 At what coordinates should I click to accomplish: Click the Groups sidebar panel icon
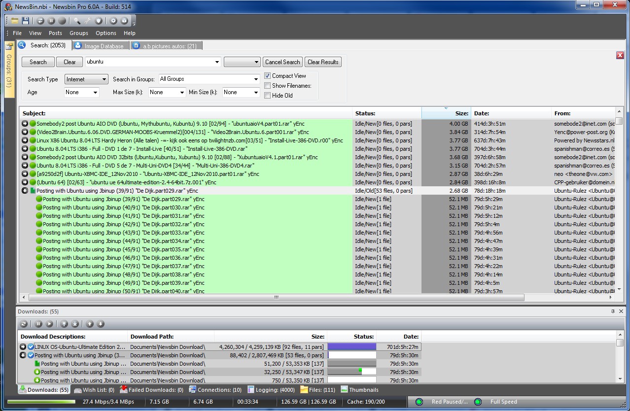[9, 46]
